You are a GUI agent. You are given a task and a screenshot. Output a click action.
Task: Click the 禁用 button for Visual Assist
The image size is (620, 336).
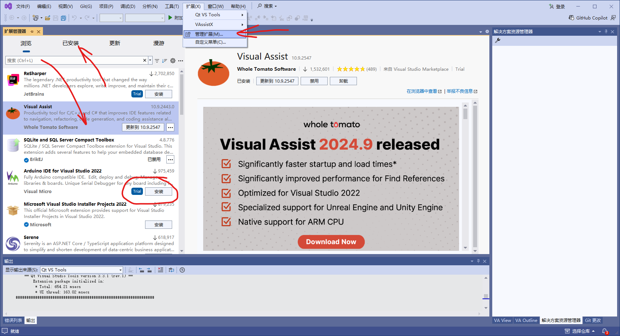click(314, 81)
